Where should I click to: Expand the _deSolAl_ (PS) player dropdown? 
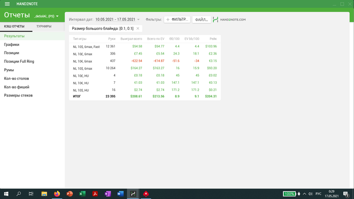point(47,16)
